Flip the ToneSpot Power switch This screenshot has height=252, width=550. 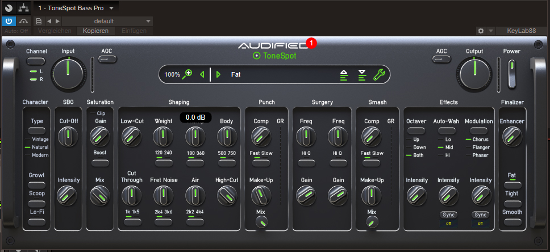coord(512,74)
